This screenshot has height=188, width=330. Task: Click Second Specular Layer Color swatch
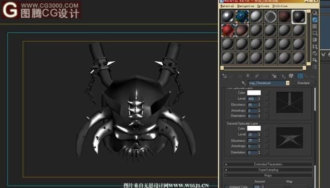pos(254,128)
